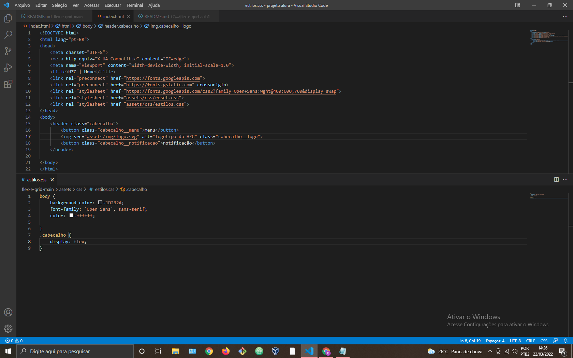
Task: Expand the body breadcrumb in index.html
Action: pos(85,26)
